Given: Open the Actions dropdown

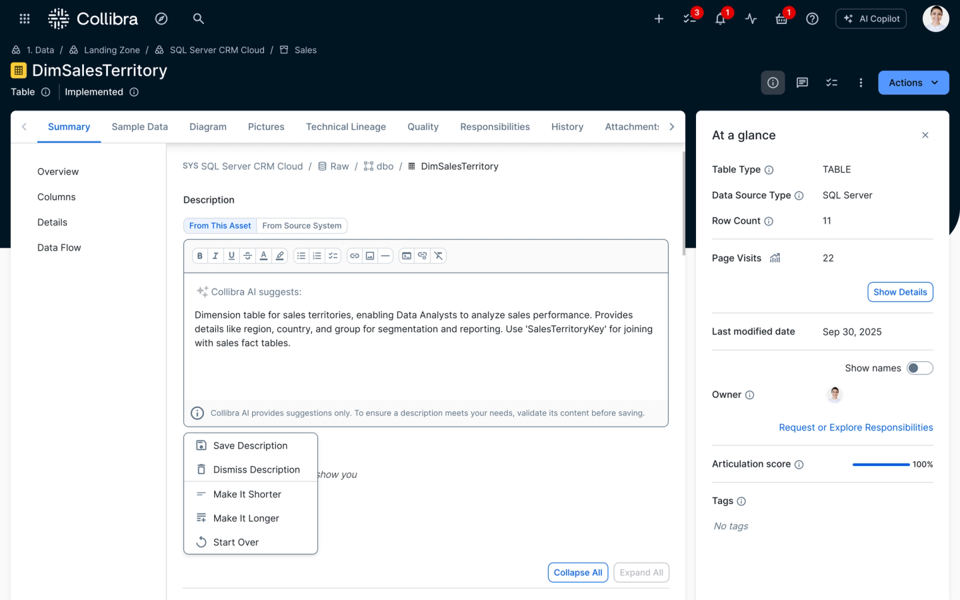Looking at the screenshot, I should coord(913,83).
